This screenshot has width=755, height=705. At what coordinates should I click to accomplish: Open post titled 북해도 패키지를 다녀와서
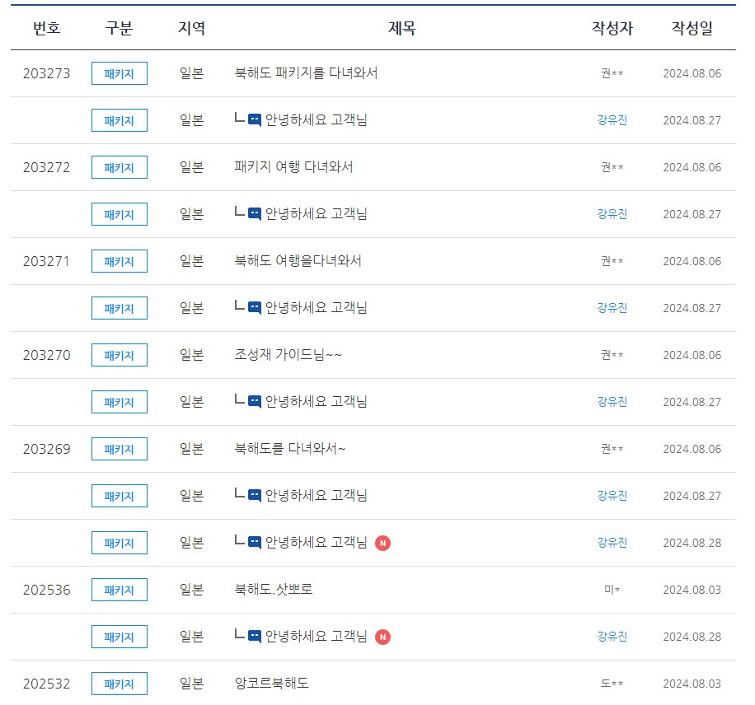click(x=306, y=73)
